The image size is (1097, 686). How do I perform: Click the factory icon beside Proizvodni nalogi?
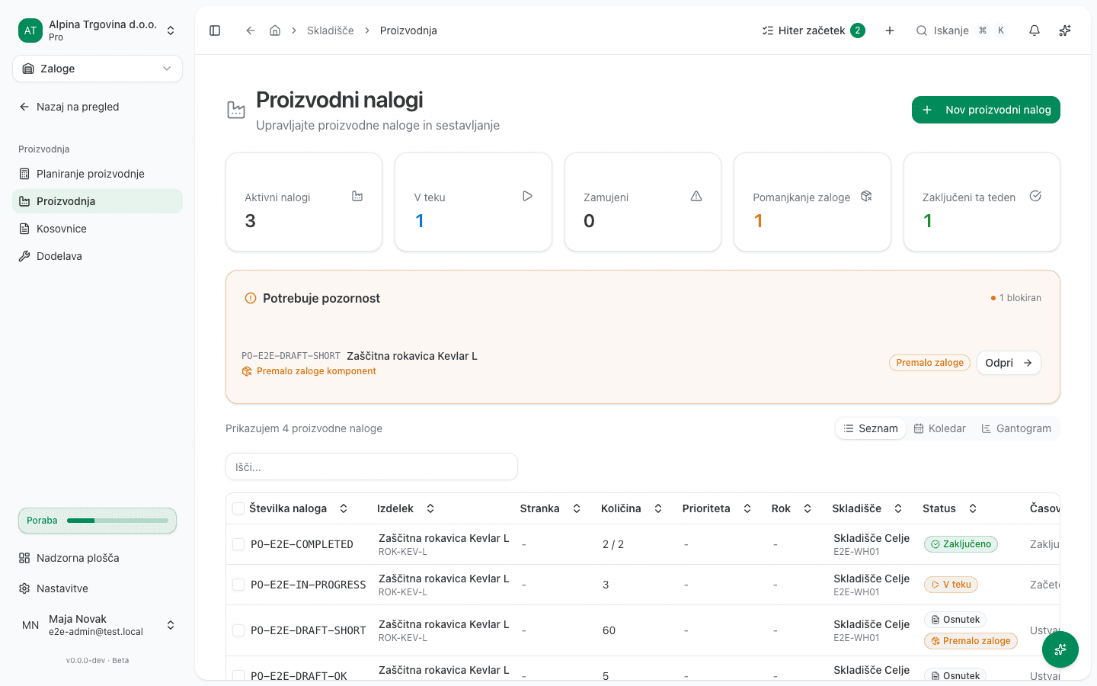coord(236,111)
